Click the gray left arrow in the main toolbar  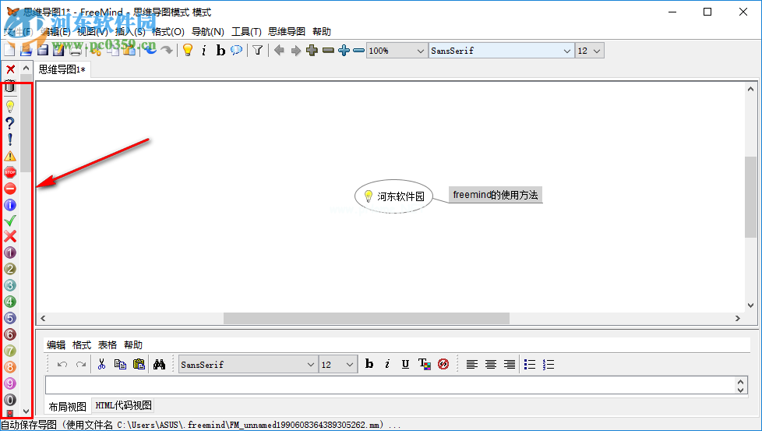[279, 50]
